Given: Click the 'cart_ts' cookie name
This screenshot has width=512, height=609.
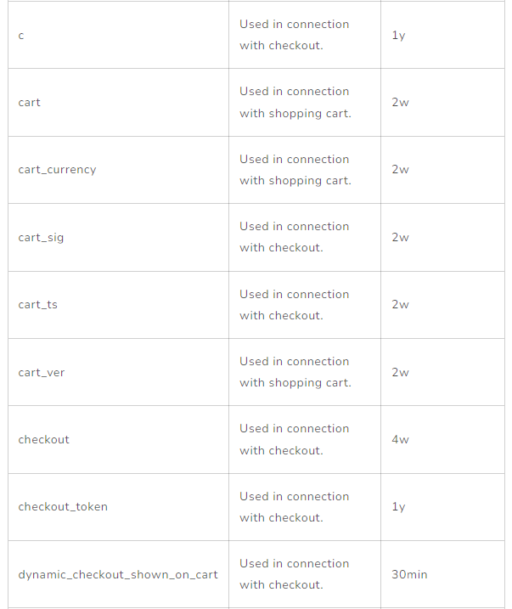Looking at the screenshot, I should [x=38, y=305].
